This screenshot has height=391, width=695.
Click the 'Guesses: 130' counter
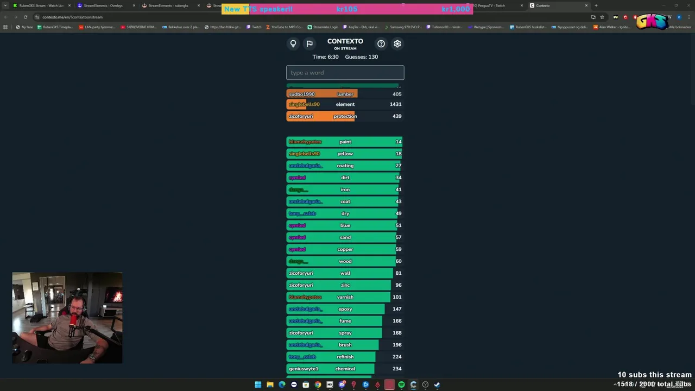[x=362, y=56]
